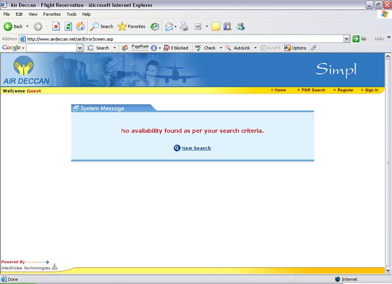Launch Messenger people icon
This screenshot has width=392, height=284.
[241, 26]
